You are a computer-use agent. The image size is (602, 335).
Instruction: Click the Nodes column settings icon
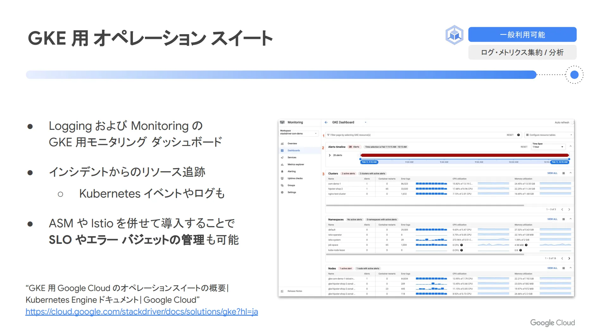click(563, 268)
